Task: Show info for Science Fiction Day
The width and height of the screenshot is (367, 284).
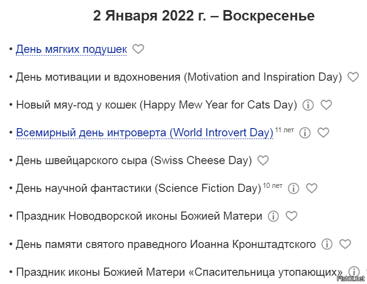Action: tap(293, 188)
